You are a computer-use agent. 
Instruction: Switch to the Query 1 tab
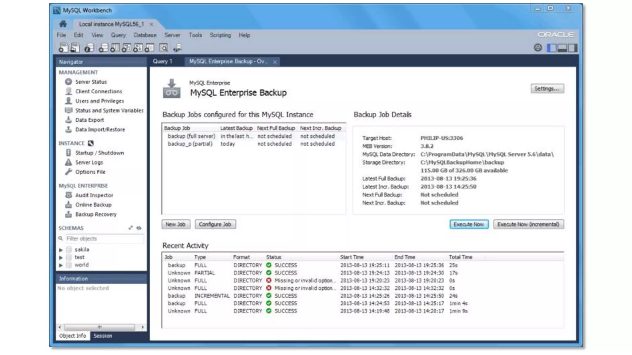tap(162, 62)
